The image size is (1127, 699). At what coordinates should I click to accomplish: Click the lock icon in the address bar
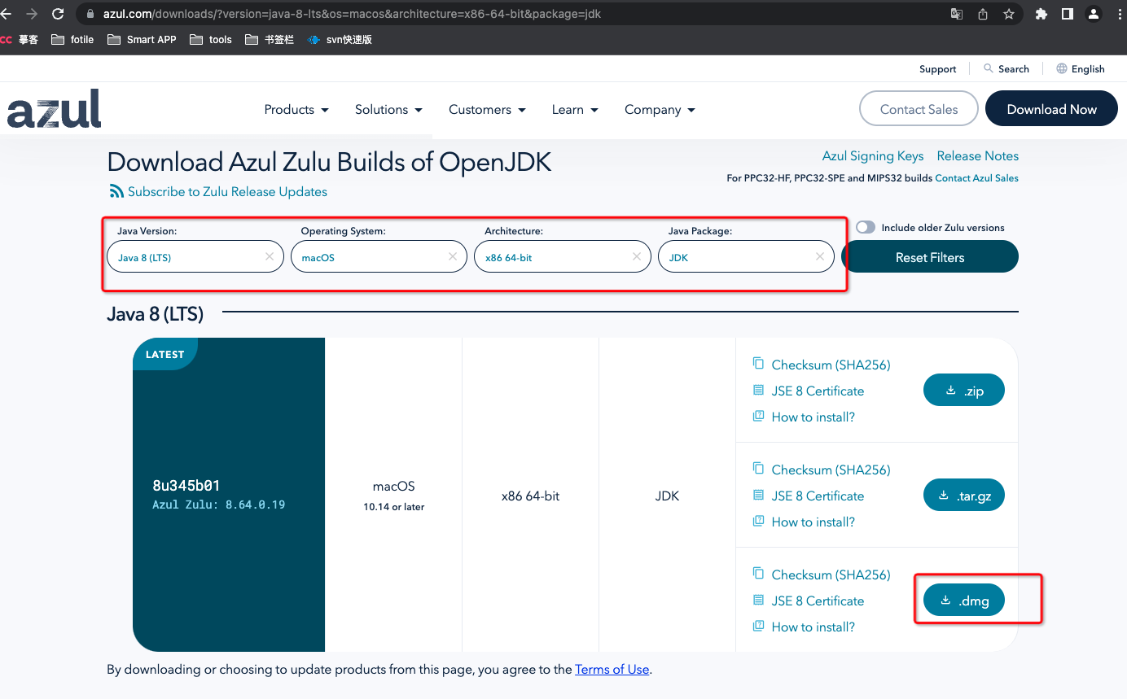coord(90,14)
